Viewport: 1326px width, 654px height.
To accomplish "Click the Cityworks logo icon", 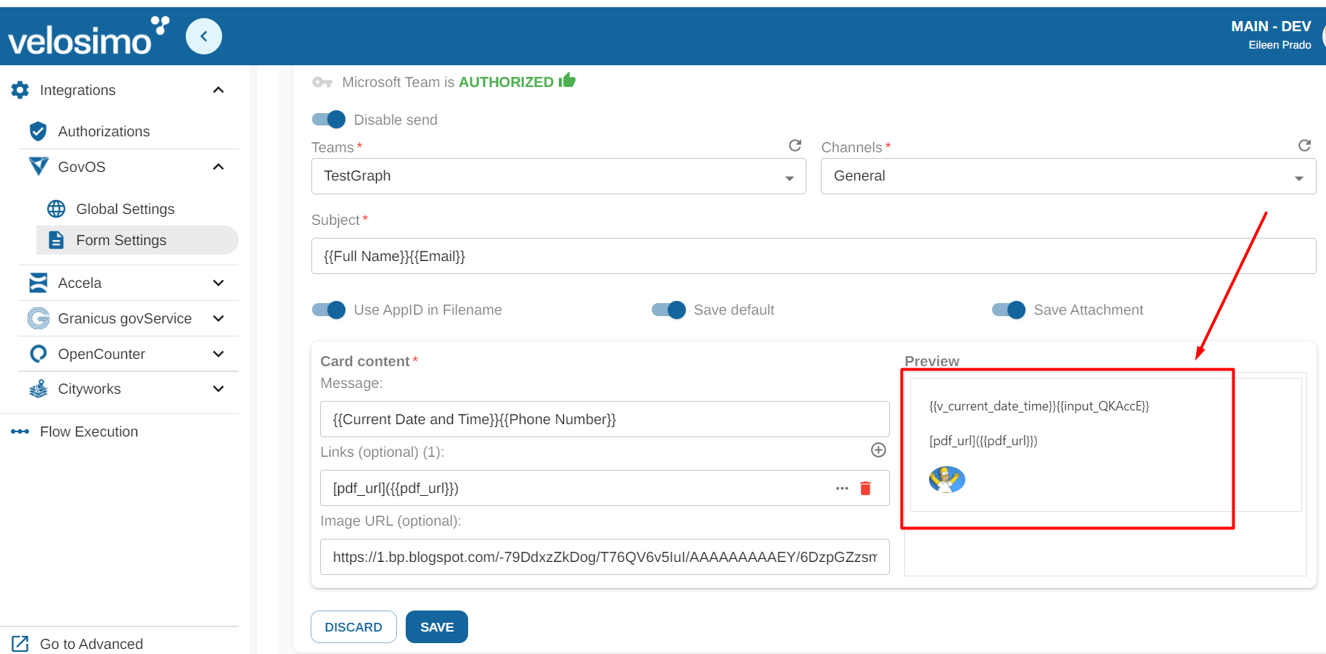I will [38, 389].
